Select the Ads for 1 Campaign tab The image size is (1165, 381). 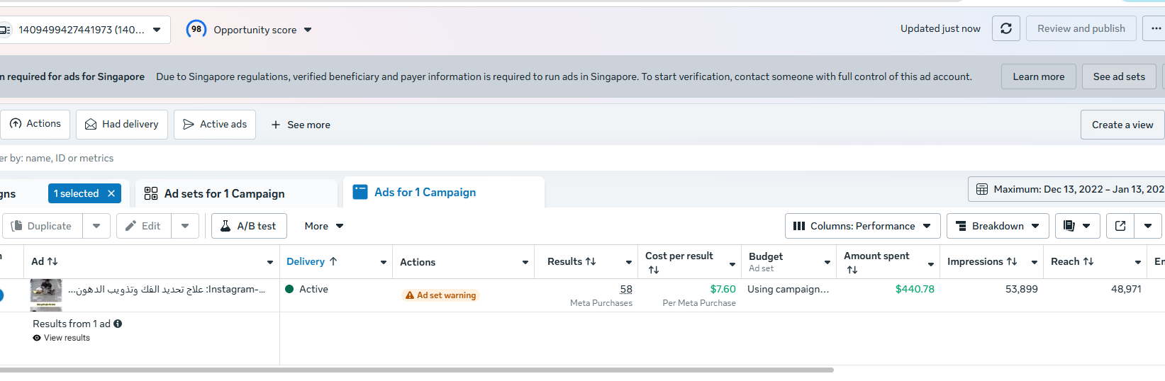tap(425, 192)
